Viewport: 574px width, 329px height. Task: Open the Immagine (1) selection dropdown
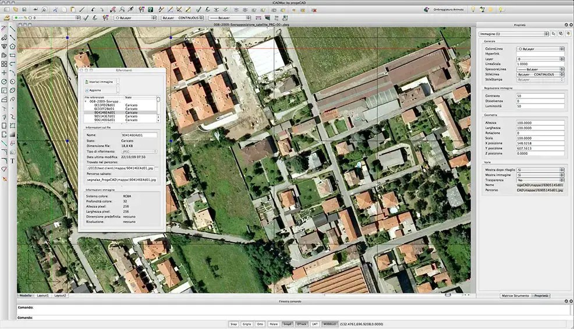coord(513,34)
